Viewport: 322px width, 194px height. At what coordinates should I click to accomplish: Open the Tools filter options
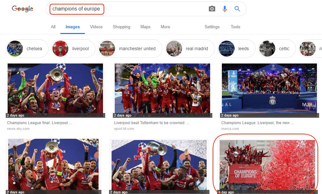[x=235, y=27]
